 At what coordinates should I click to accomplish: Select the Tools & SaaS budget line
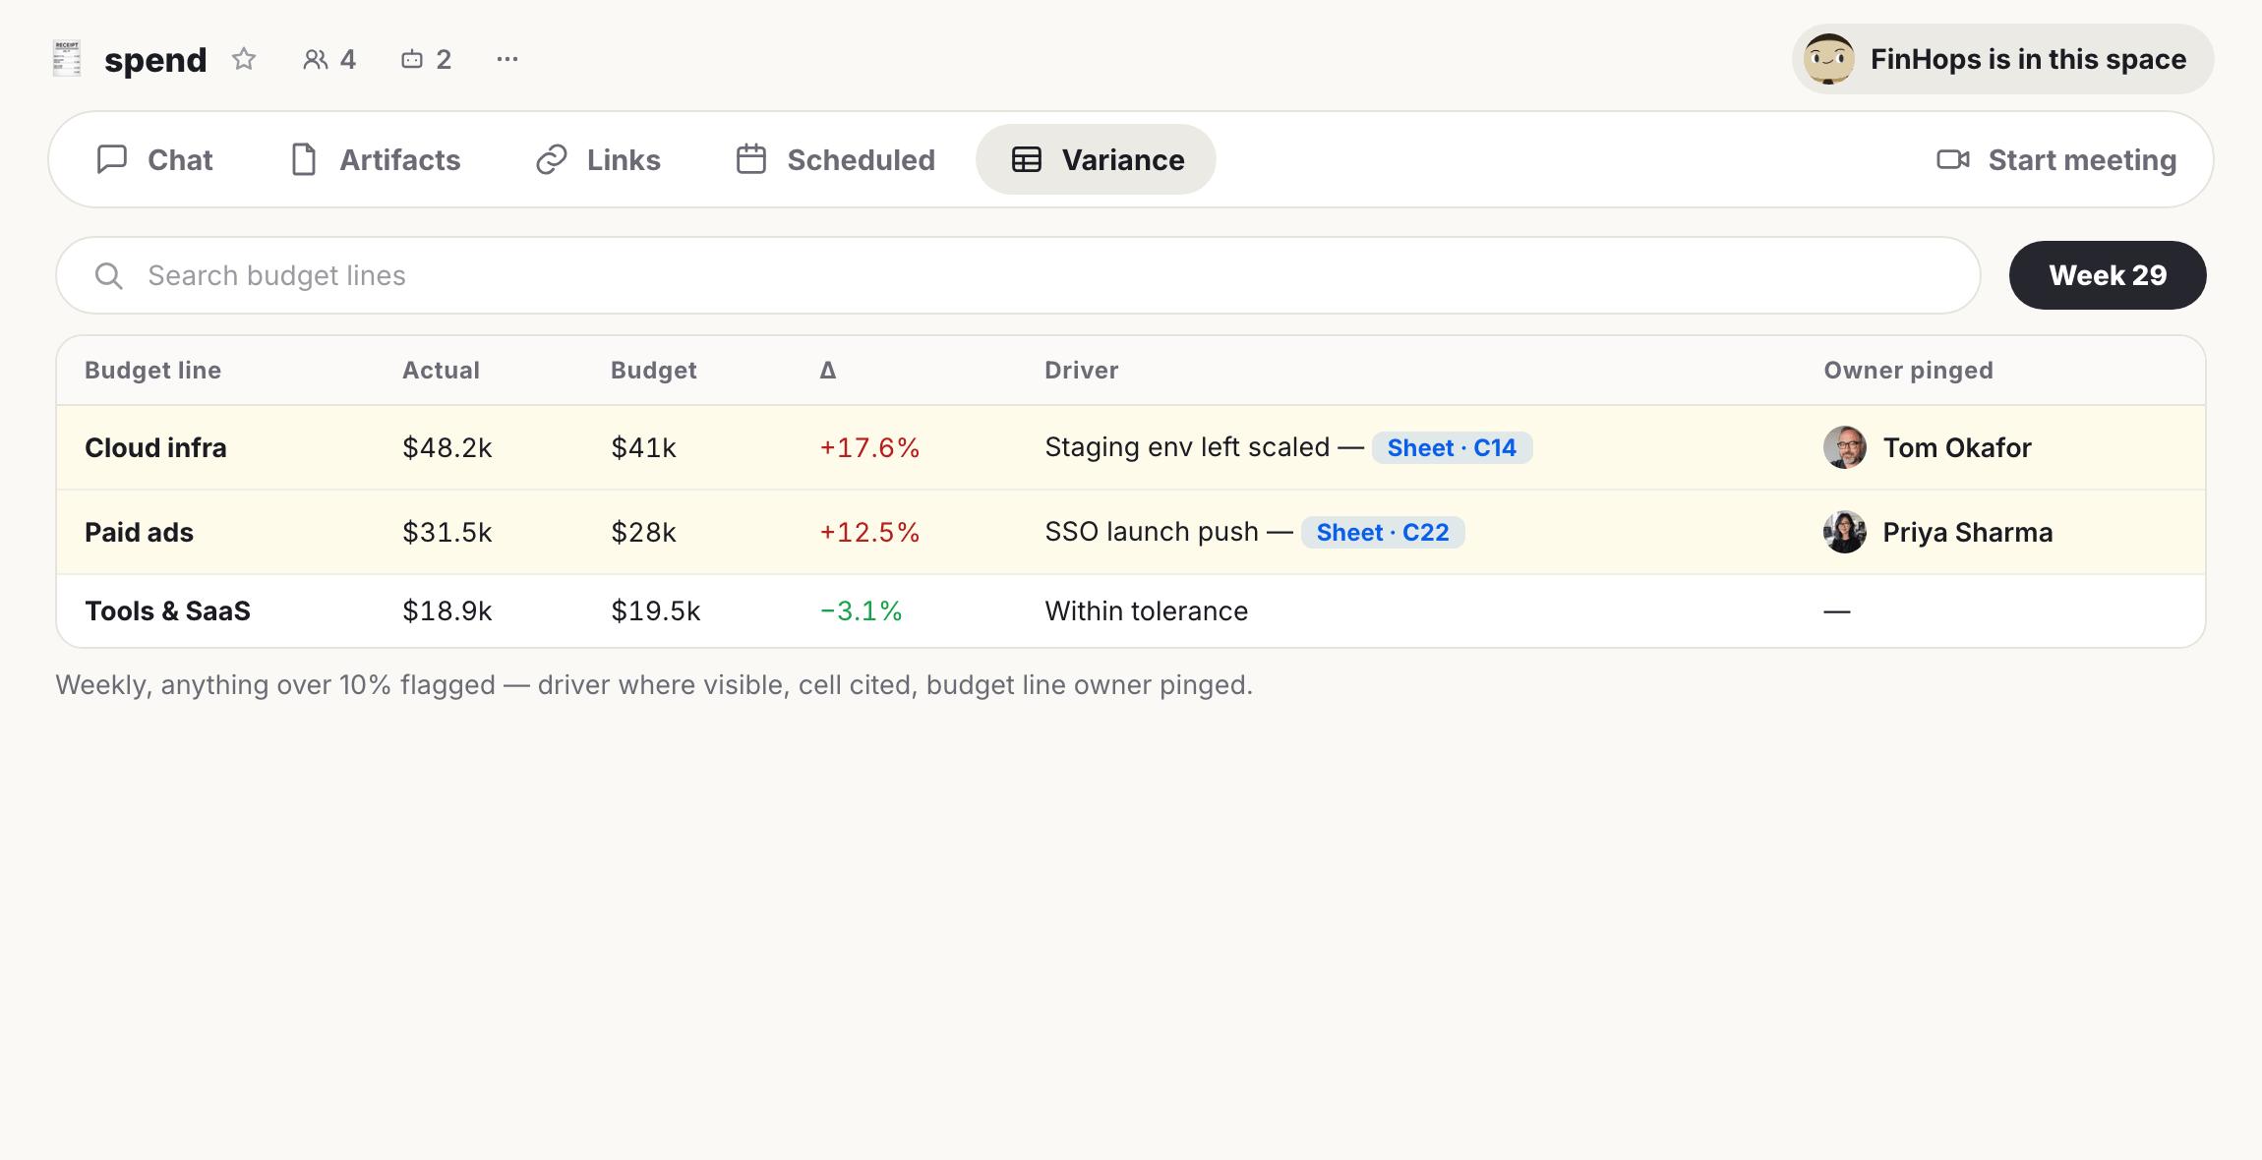167,611
